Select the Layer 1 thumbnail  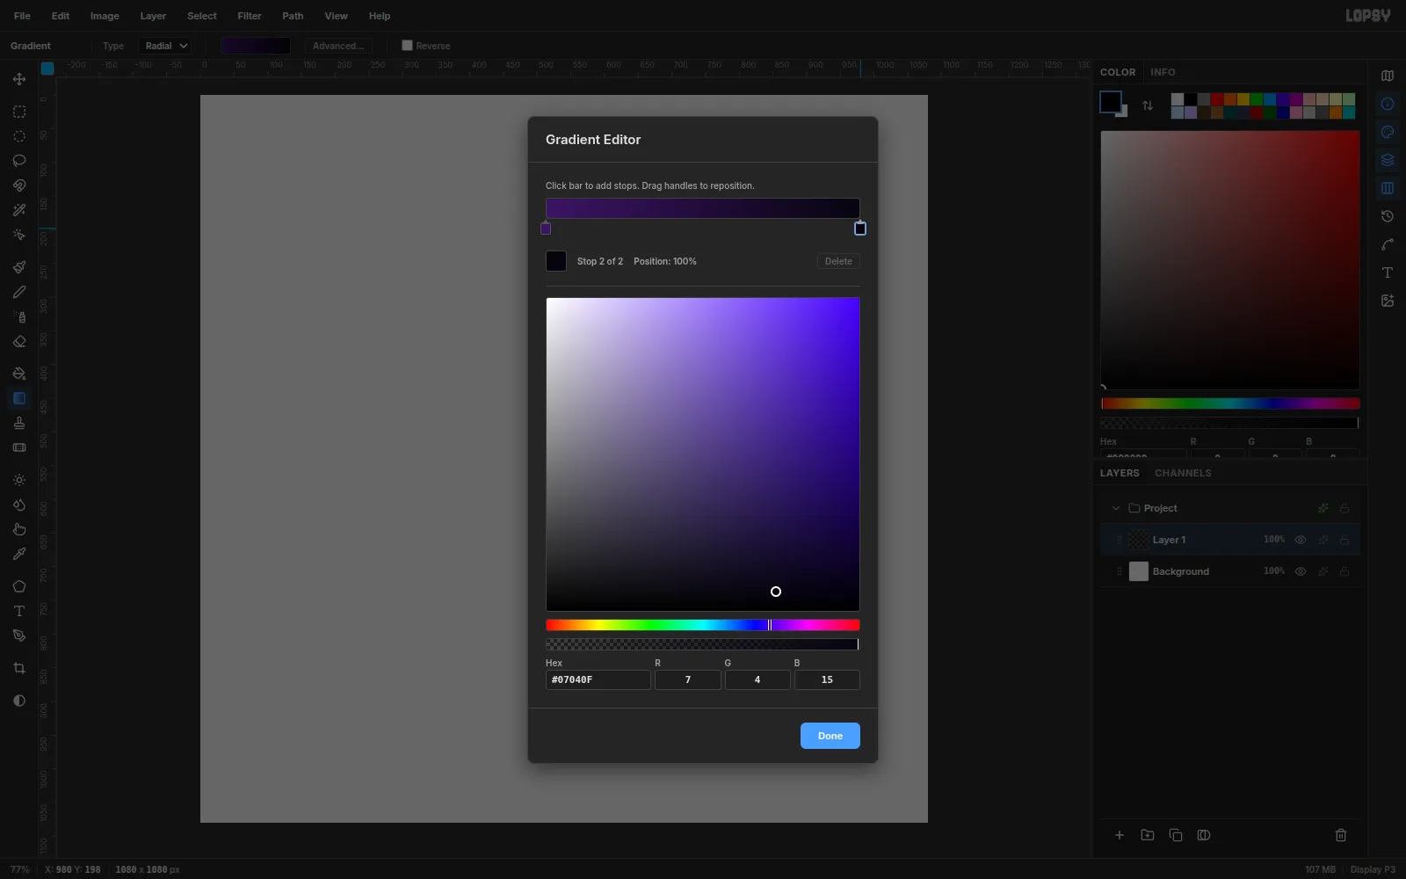pos(1139,540)
